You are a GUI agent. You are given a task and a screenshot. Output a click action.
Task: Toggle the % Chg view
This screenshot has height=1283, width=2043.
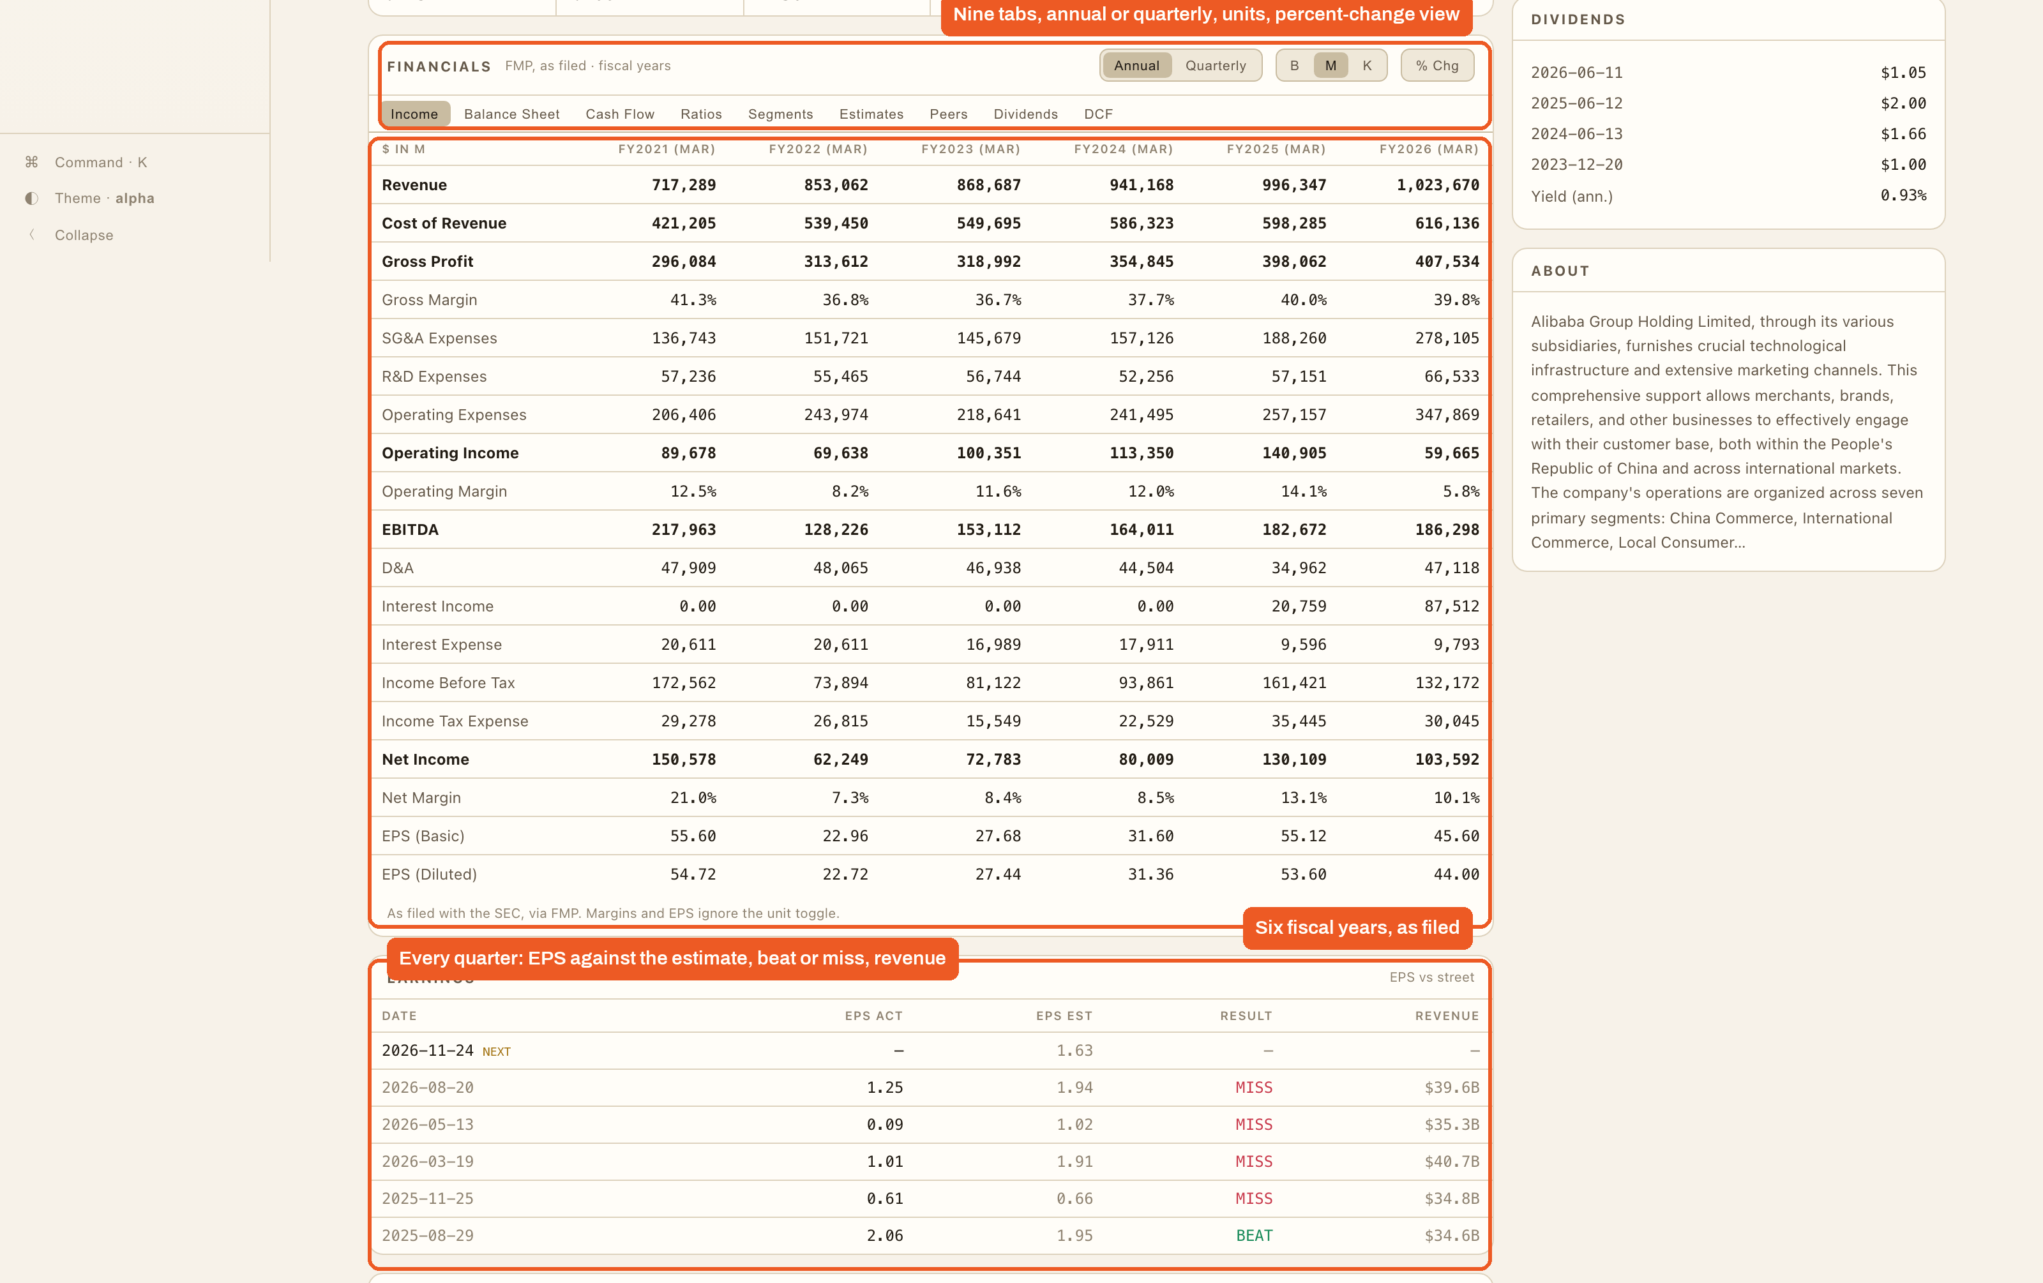(x=1436, y=65)
